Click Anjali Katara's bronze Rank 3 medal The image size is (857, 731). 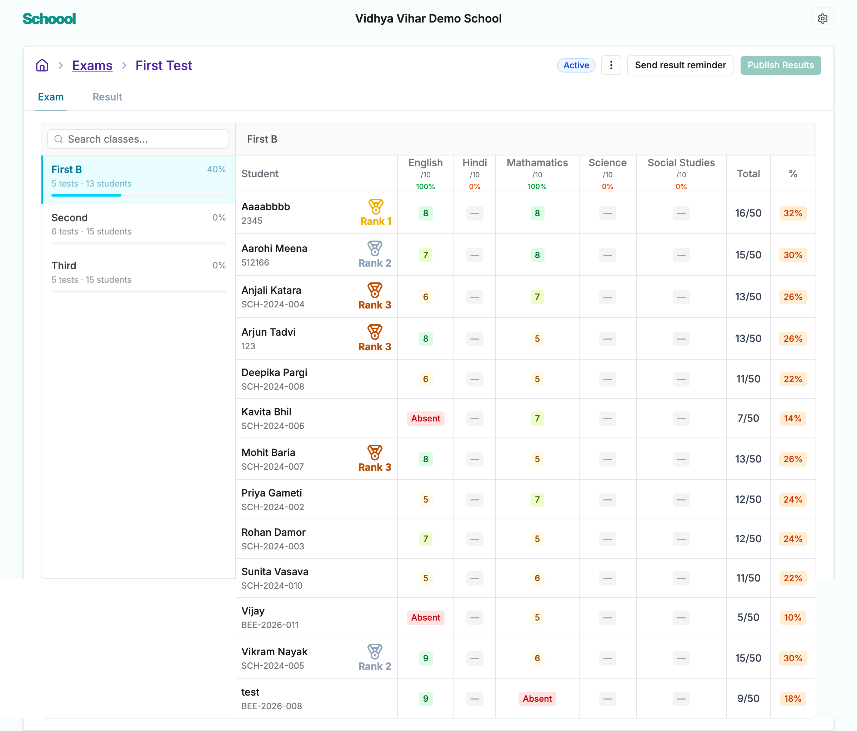375,290
